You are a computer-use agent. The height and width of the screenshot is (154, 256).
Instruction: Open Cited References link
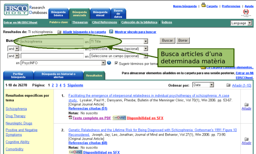(104, 22)
